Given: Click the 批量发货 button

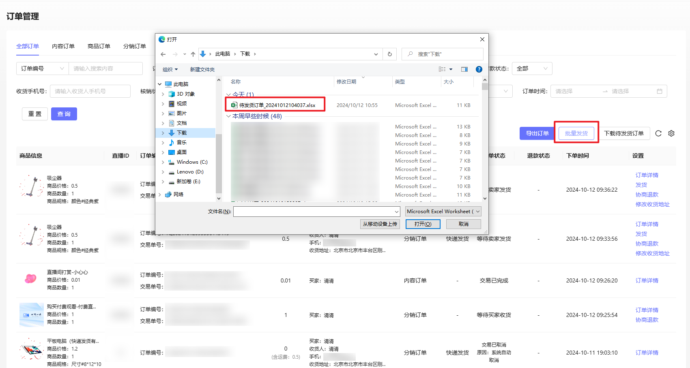Looking at the screenshot, I should (x=576, y=133).
